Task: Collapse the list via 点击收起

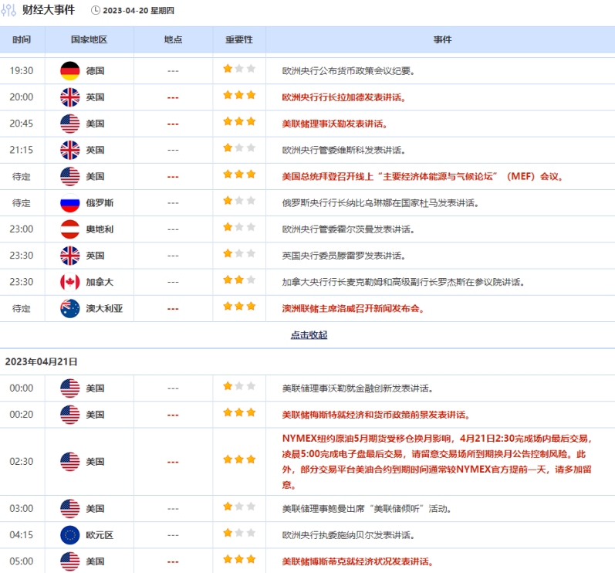Action: tap(308, 335)
